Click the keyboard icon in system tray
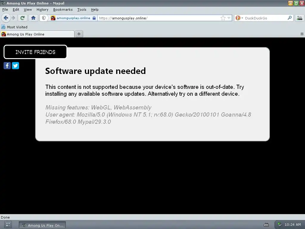305x229 pixels. click(266, 225)
